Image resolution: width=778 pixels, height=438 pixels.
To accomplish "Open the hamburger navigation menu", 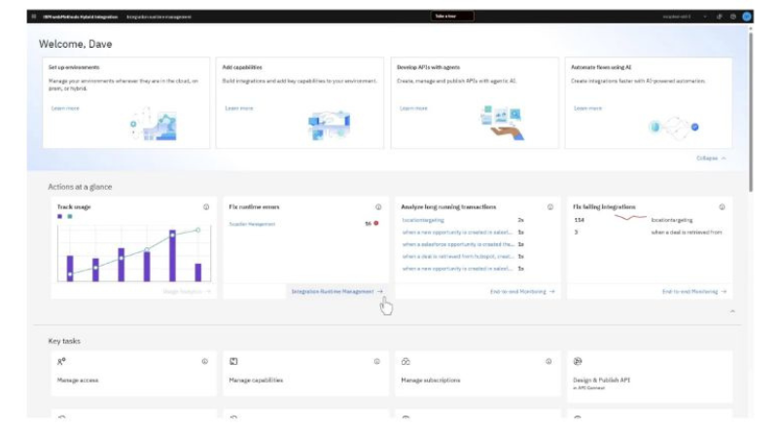I will click(34, 17).
